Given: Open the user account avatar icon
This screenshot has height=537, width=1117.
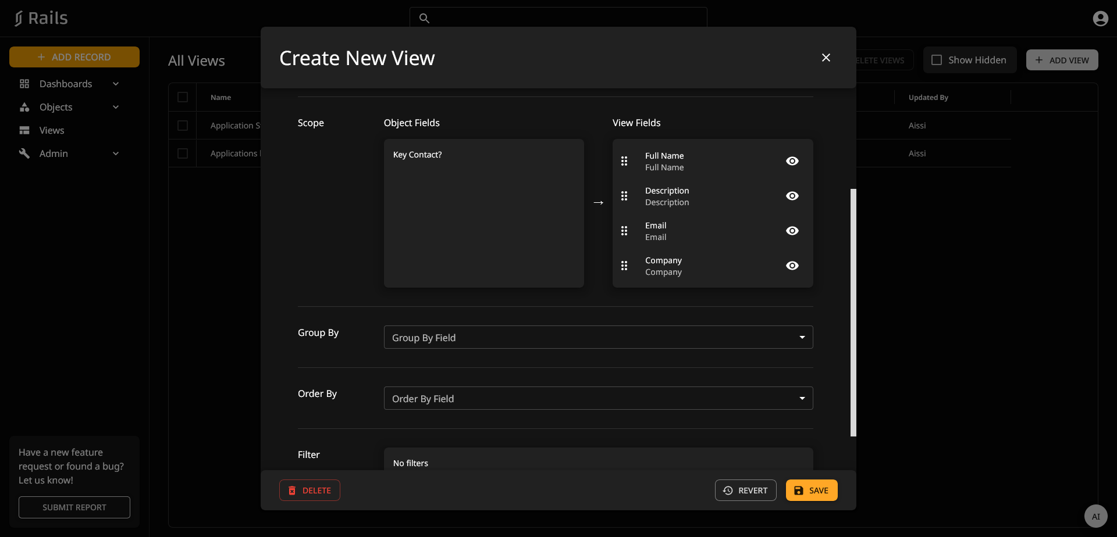Looking at the screenshot, I should tap(1100, 19).
